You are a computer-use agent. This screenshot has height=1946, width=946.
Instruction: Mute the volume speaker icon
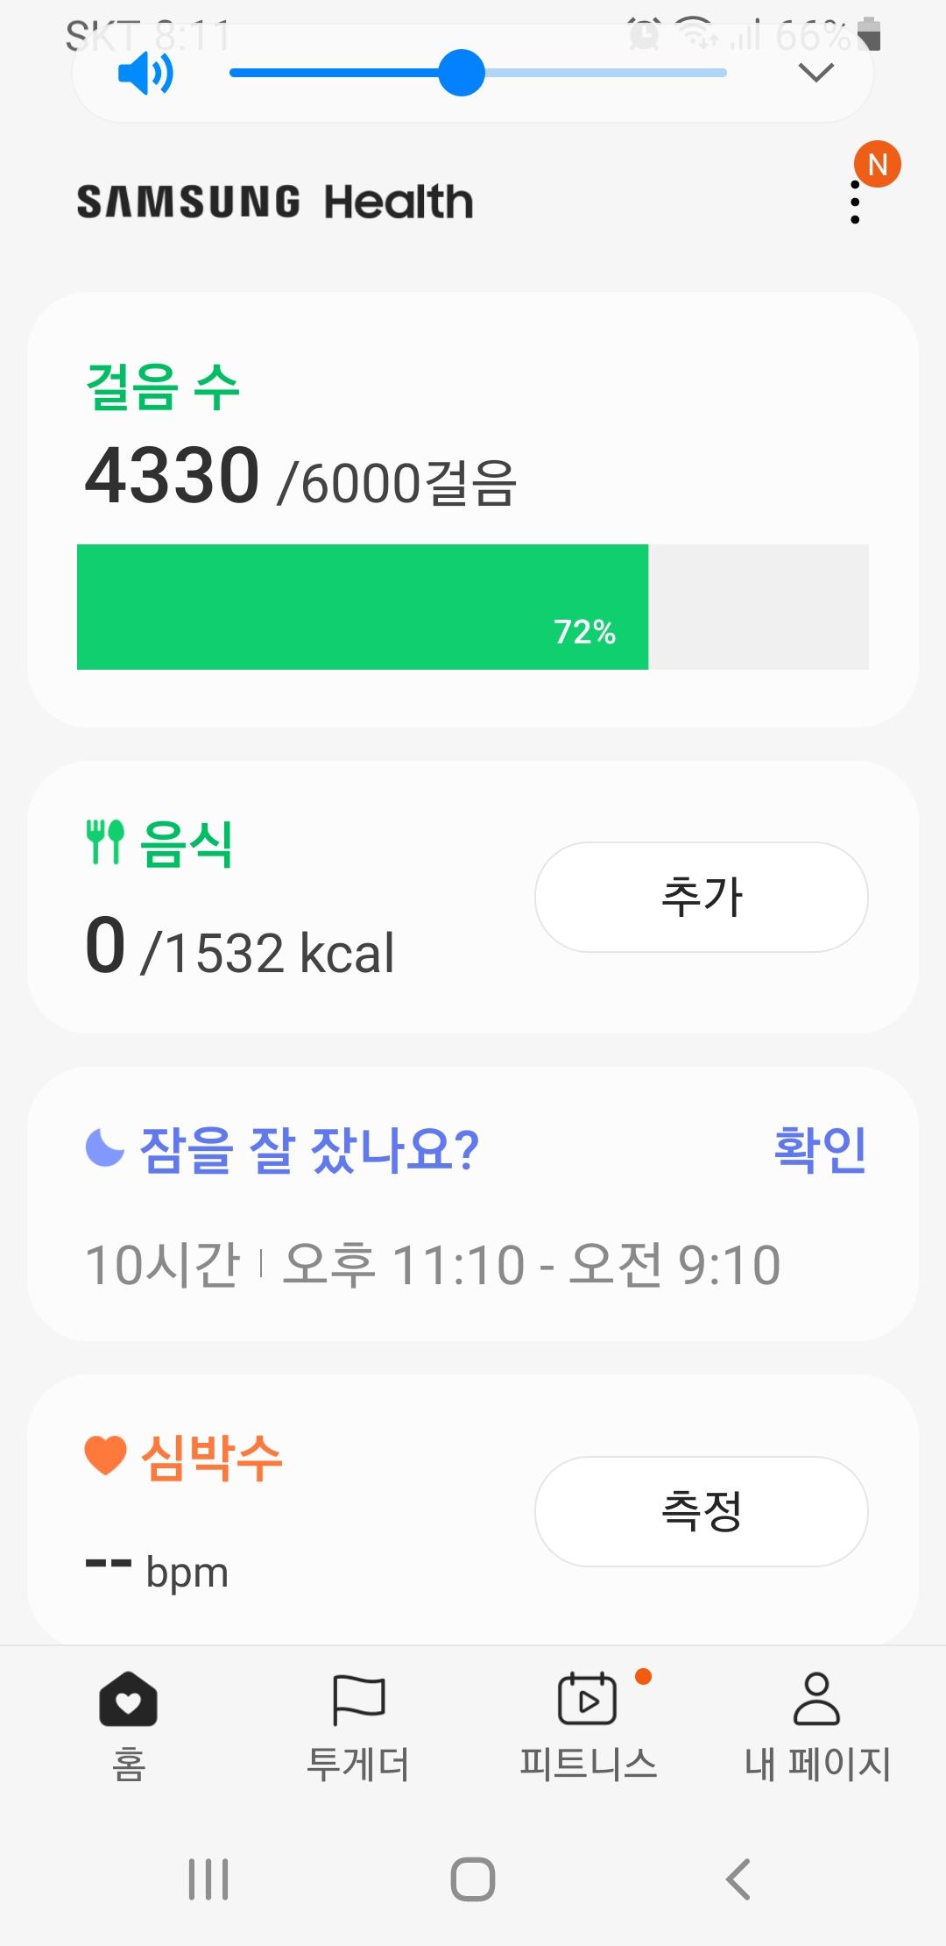[145, 73]
